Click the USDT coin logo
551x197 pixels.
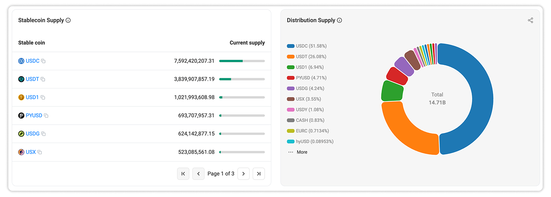[21, 79]
